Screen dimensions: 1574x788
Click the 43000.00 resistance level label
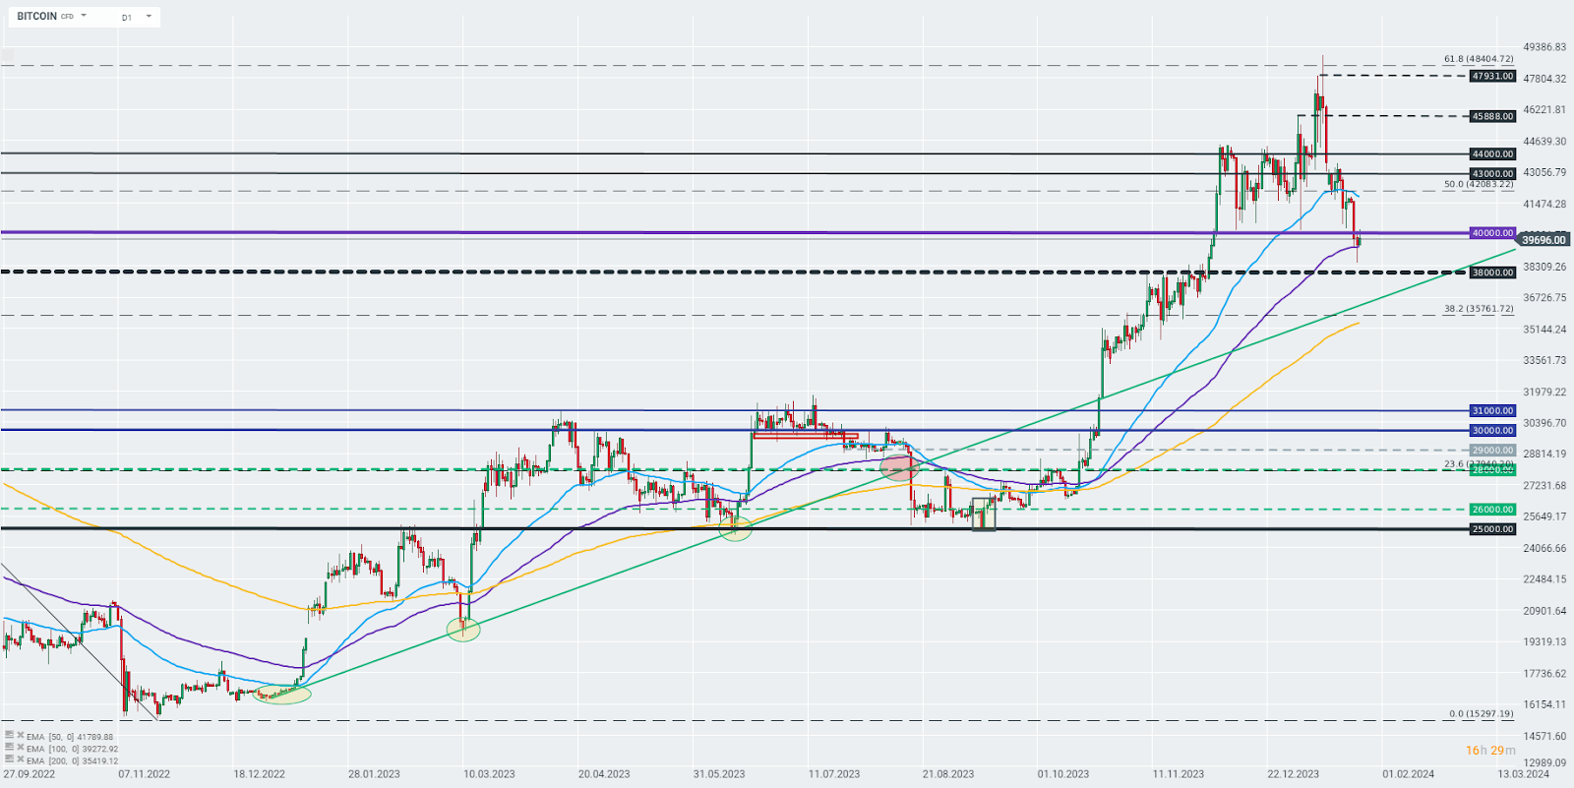coord(1492,173)
